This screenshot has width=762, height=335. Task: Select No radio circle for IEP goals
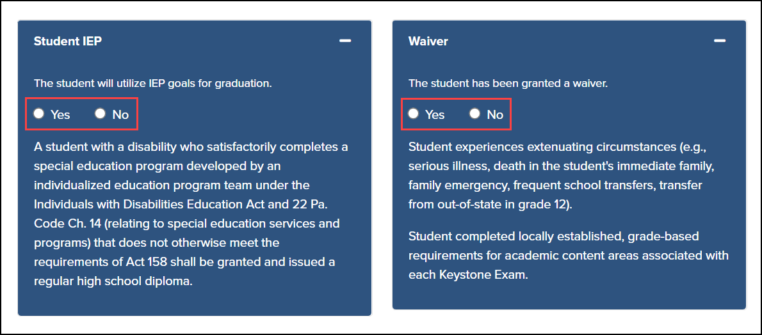pyautogui.click(x=100, y=114)
